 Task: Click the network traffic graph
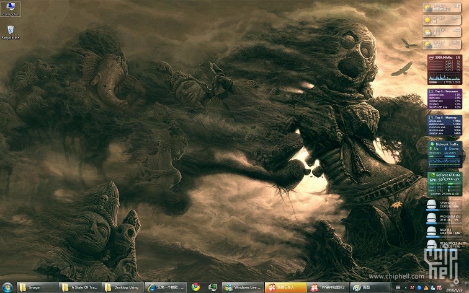444,162
